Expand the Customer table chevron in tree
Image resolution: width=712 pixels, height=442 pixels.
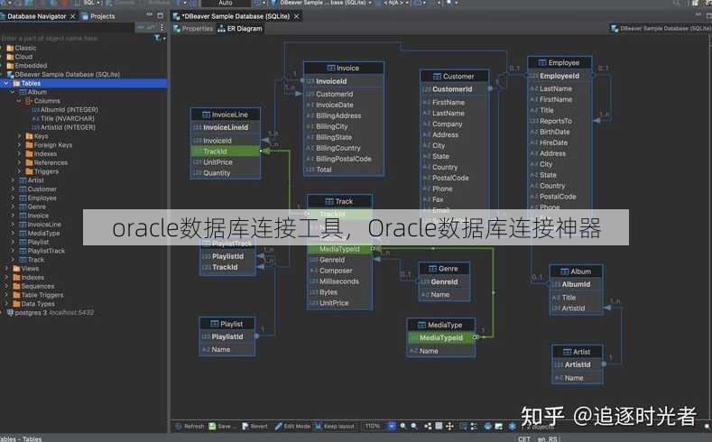pos(13,189)
